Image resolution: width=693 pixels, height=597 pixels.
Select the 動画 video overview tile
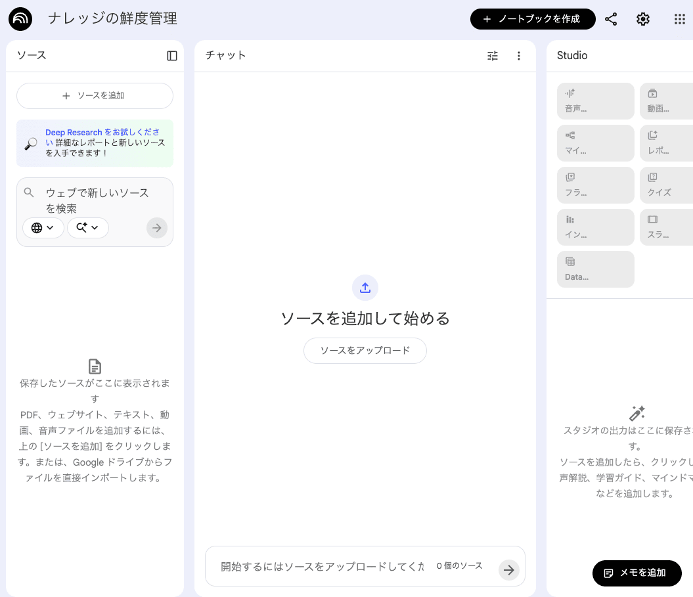tap(666, 101)
